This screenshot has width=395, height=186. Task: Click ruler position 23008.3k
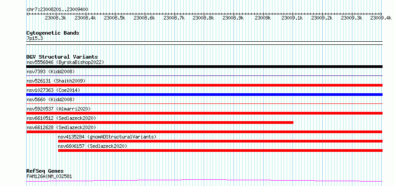click(55, 18)
